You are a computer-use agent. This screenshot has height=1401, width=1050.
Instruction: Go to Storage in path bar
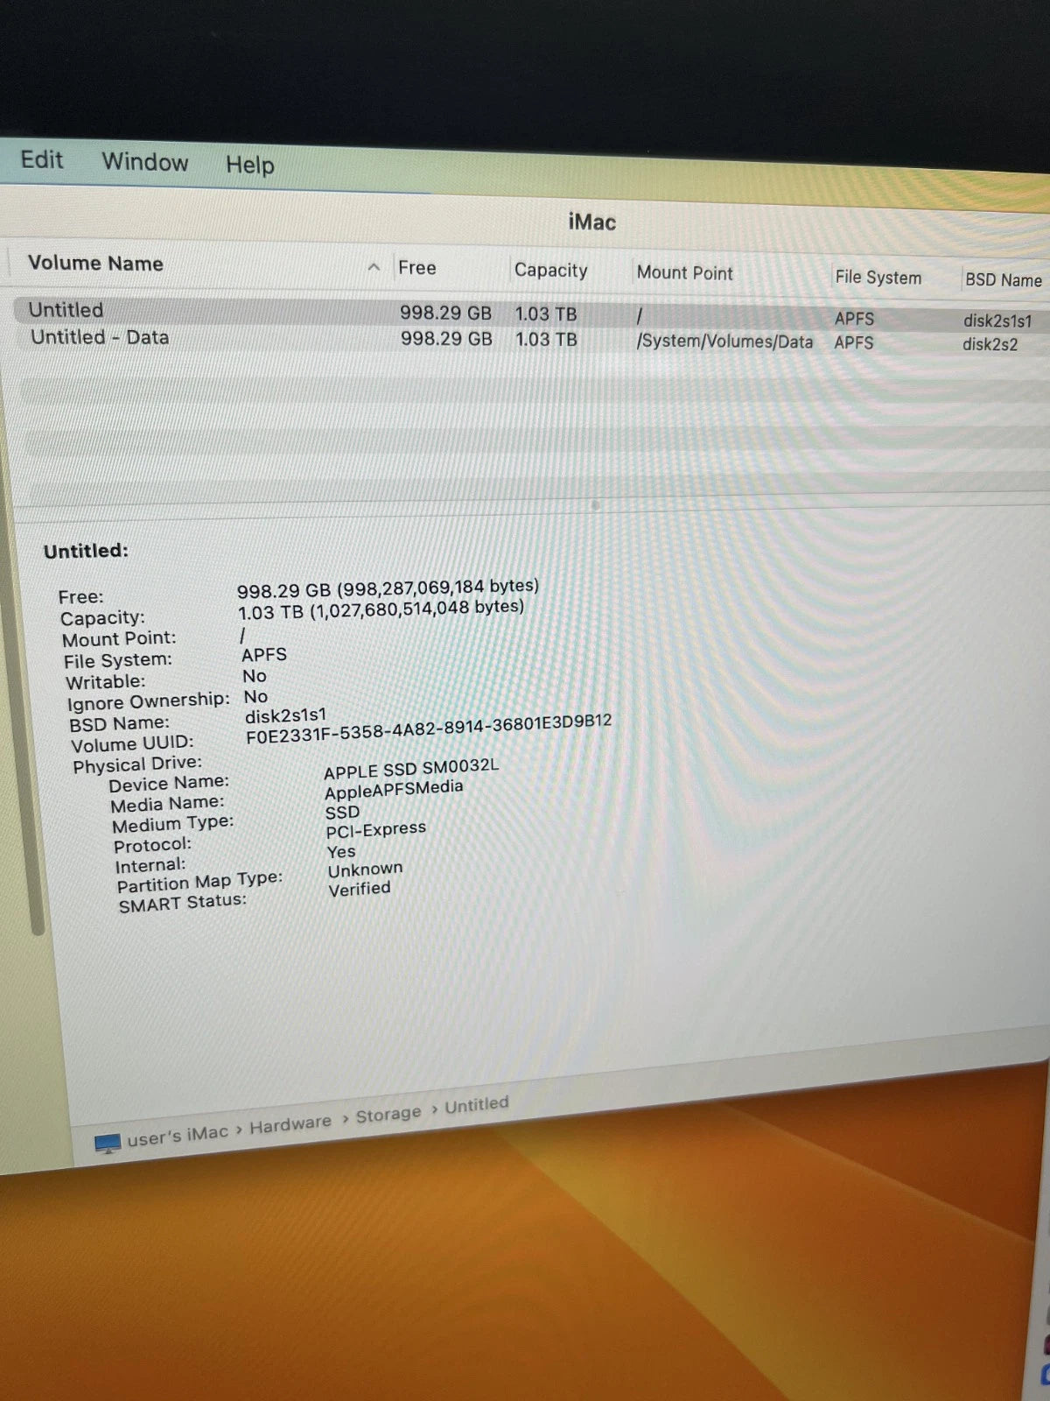pos(388,1114)
